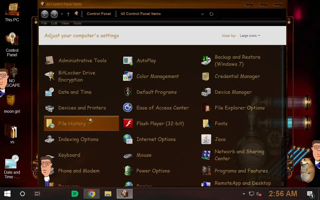This screenshot has height=200, width=320.
Task: Open Indexing Options icon
Action: tap(49, 139)
